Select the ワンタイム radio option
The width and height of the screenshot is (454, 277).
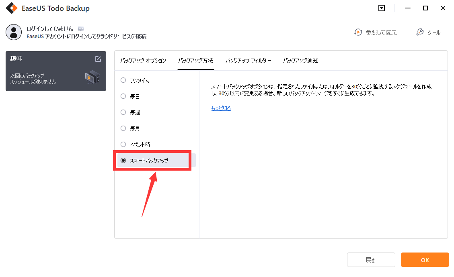(x=123, y=80)
